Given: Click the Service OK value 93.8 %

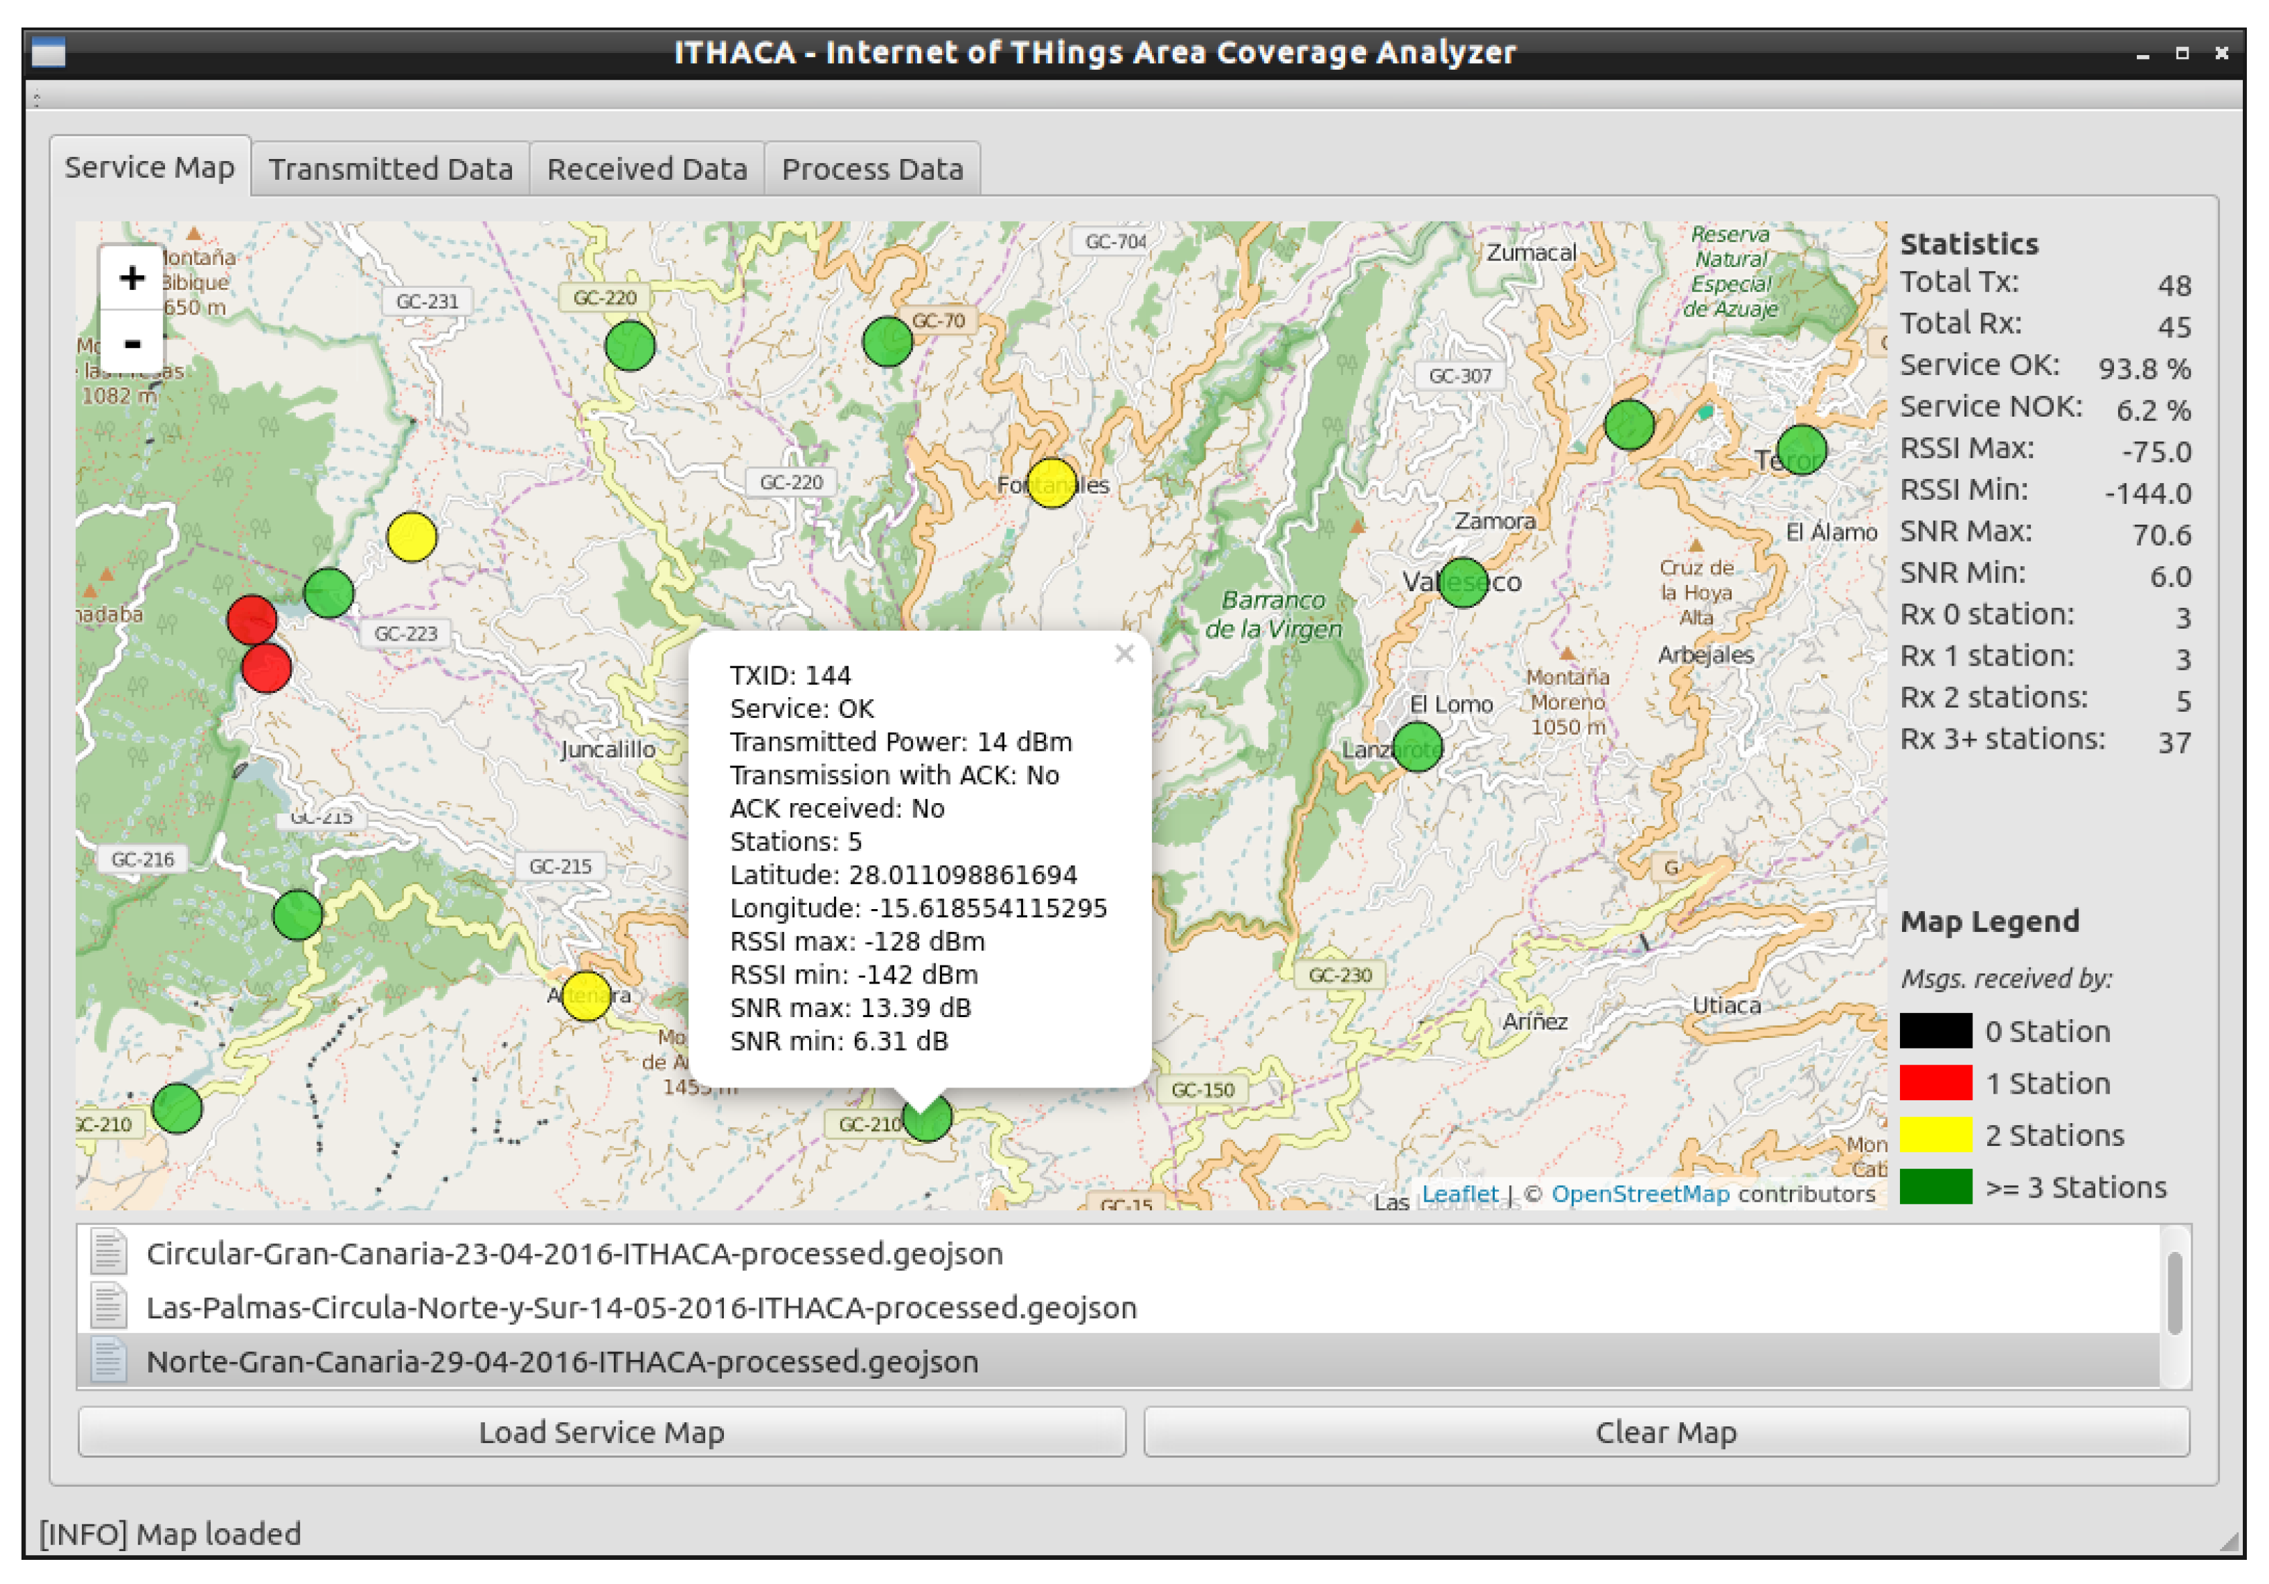Looking at the screenshot, I should click(x=2144, y=368).
